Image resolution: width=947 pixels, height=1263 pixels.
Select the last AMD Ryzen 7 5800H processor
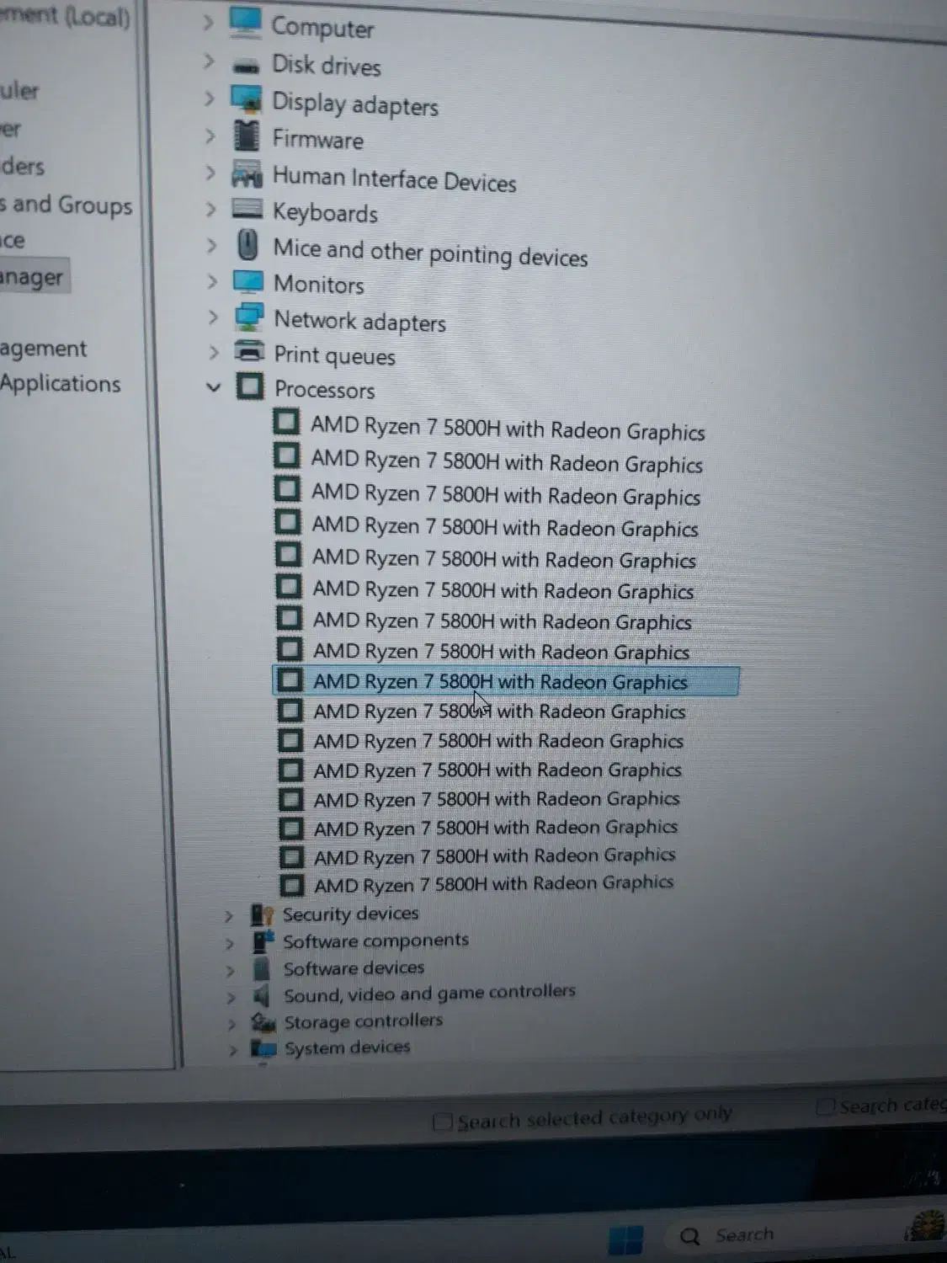[493, 883]
